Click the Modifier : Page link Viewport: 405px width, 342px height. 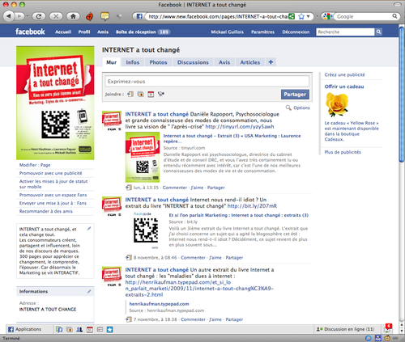pos(35,165)
